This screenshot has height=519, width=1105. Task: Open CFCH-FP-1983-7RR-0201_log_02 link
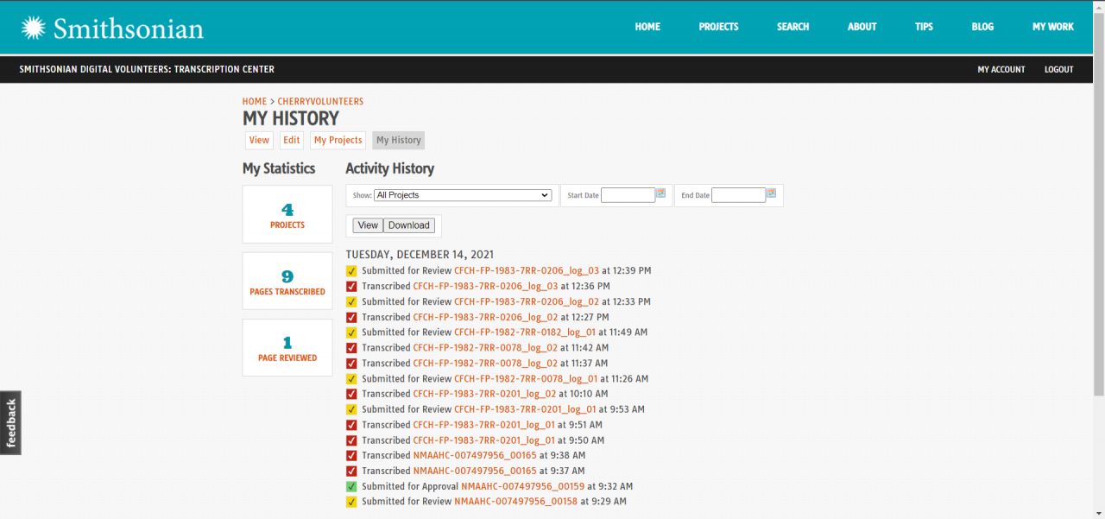484,395
